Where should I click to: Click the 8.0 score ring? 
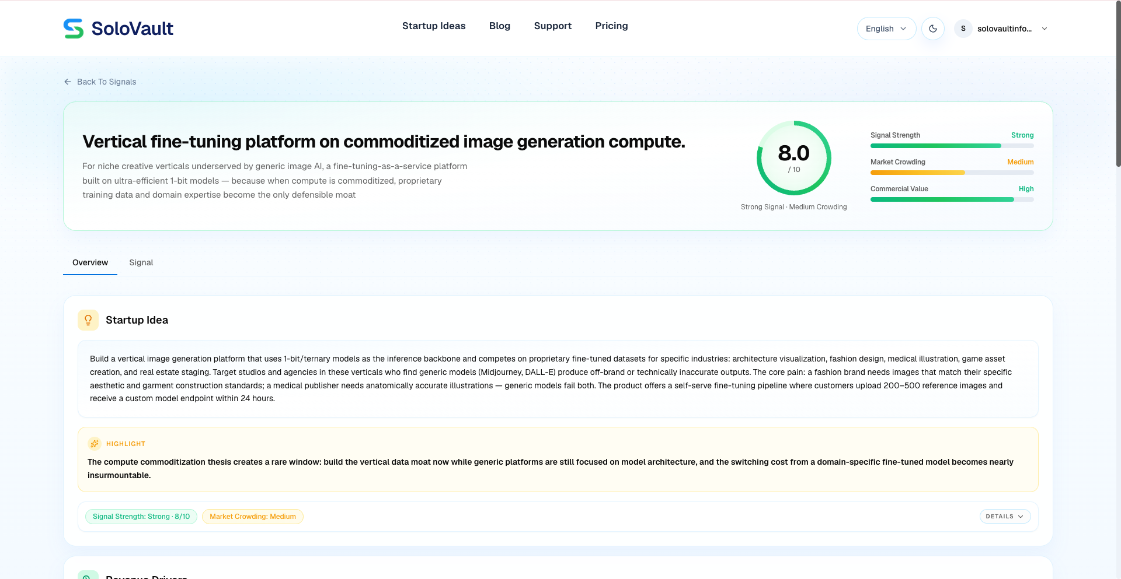[793, 158]
